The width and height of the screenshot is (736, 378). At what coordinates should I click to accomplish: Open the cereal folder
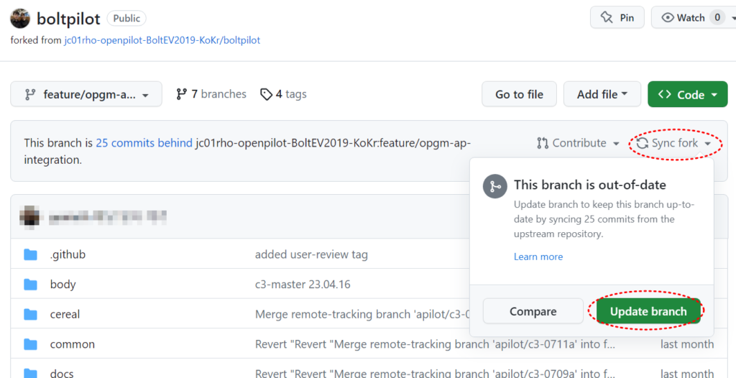pyautogui.click(x=65, y=314)
